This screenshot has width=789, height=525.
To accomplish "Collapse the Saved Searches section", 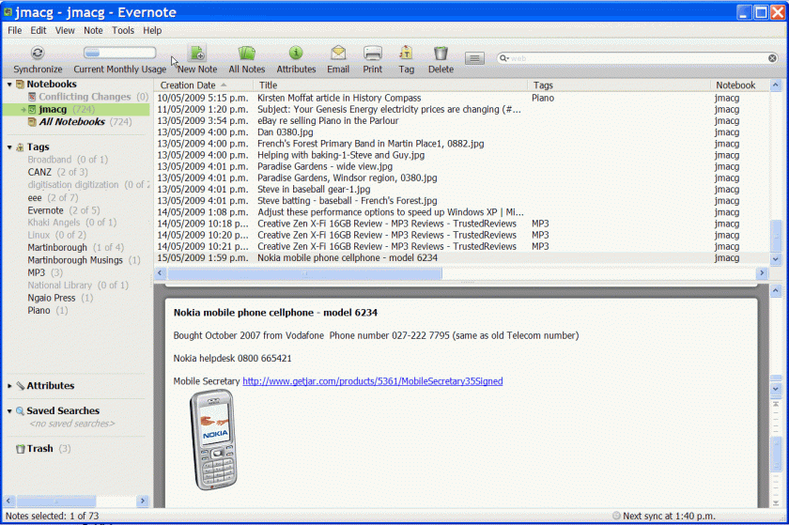I will pyautogui.click(x=9, y=411).
